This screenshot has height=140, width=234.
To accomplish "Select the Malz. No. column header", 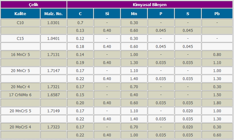I will click(54, 14).
